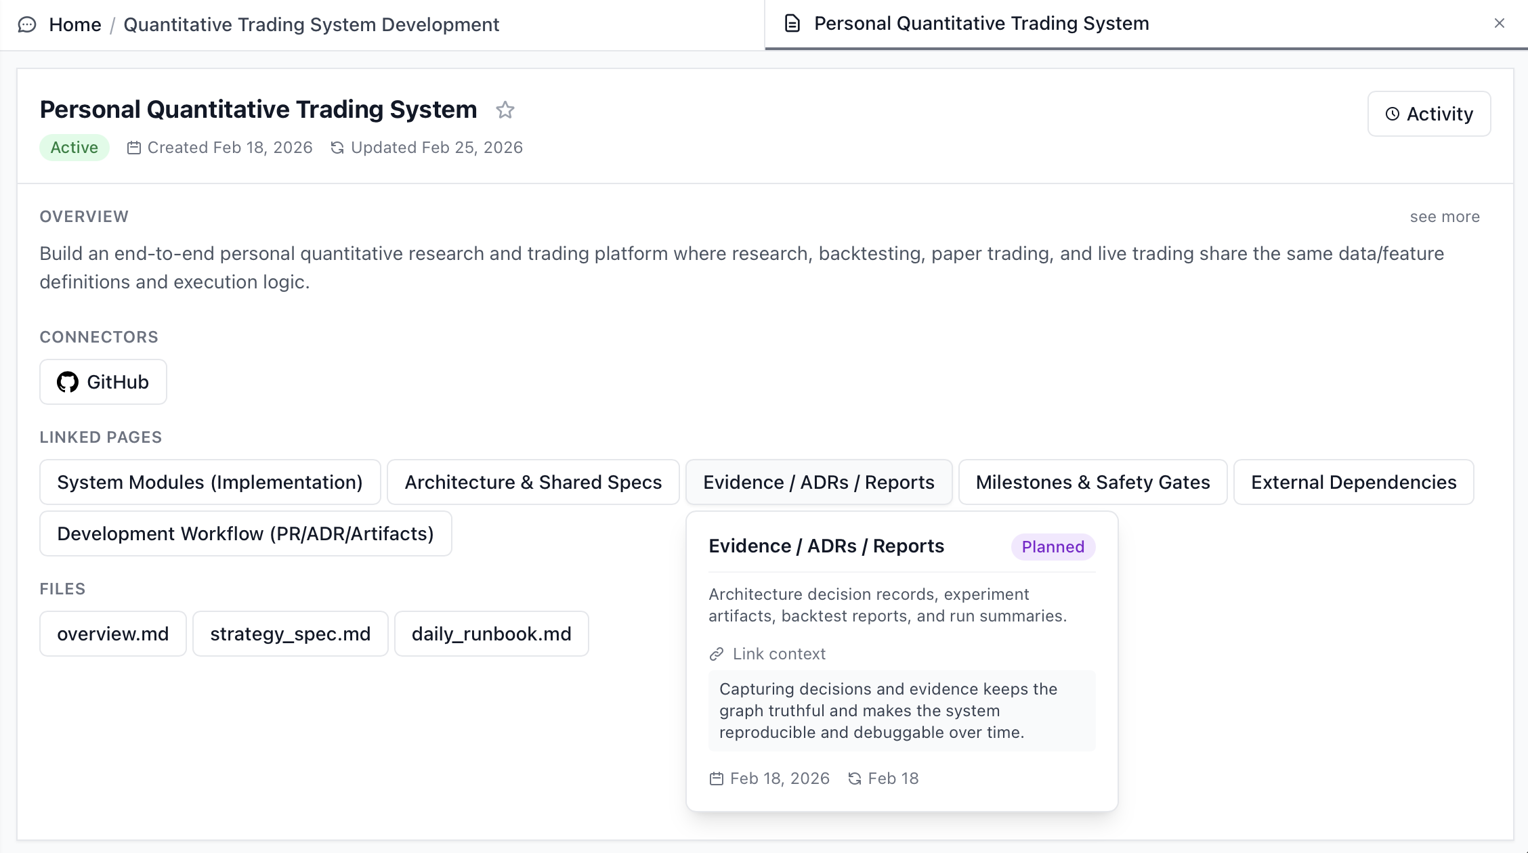Click Quantitative Trading System Development breadcrumb
Viewport: 1528px width, 853px height.
coord(311,25)
